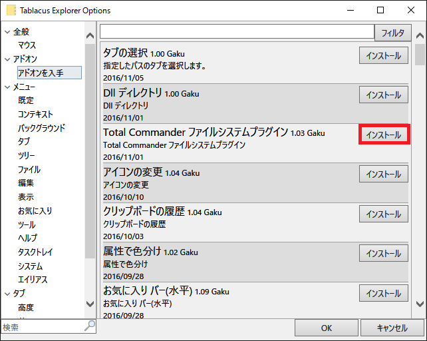
Task: Click the addon filter text field
Action: pos(237,32)
